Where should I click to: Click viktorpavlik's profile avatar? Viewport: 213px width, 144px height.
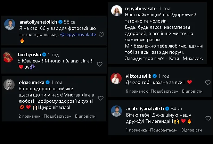[x=116, y=77]
